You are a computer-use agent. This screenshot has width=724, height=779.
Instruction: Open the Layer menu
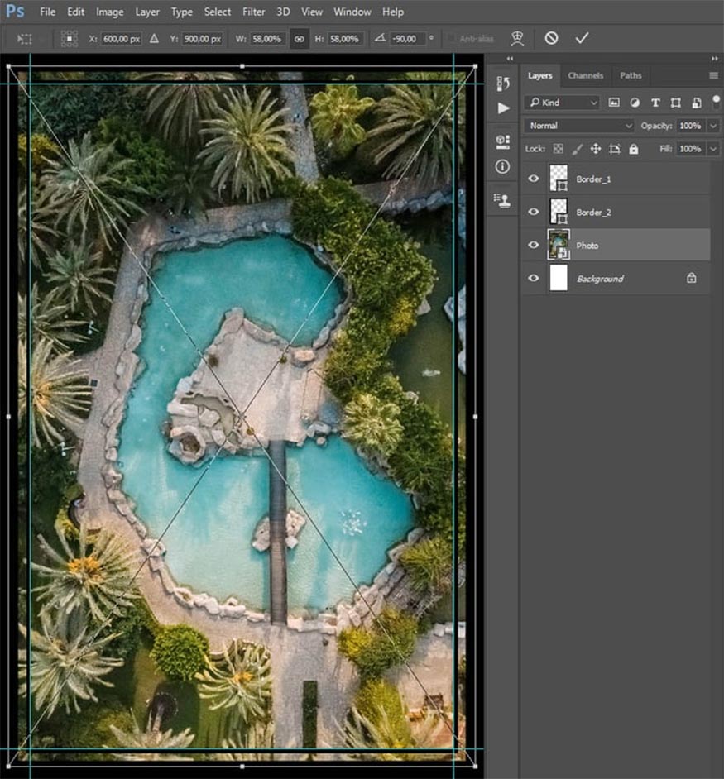pos(147,12)
